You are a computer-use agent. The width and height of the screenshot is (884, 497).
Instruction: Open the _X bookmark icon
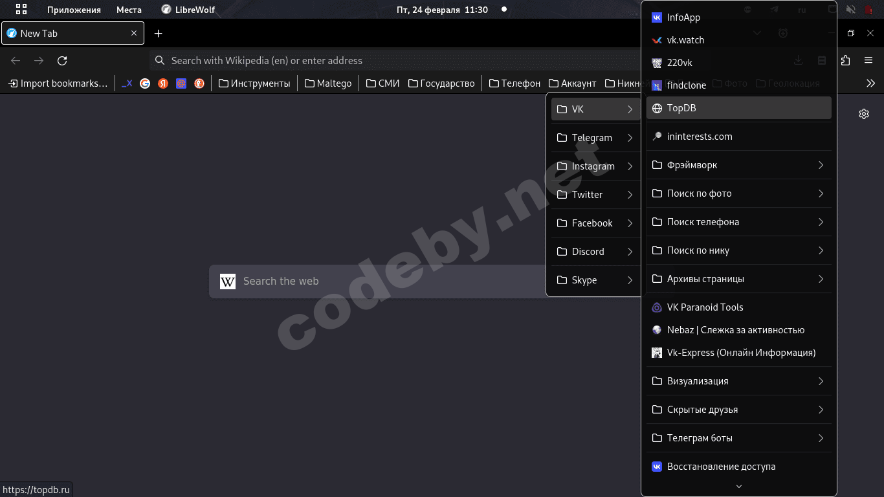(127, 83)
